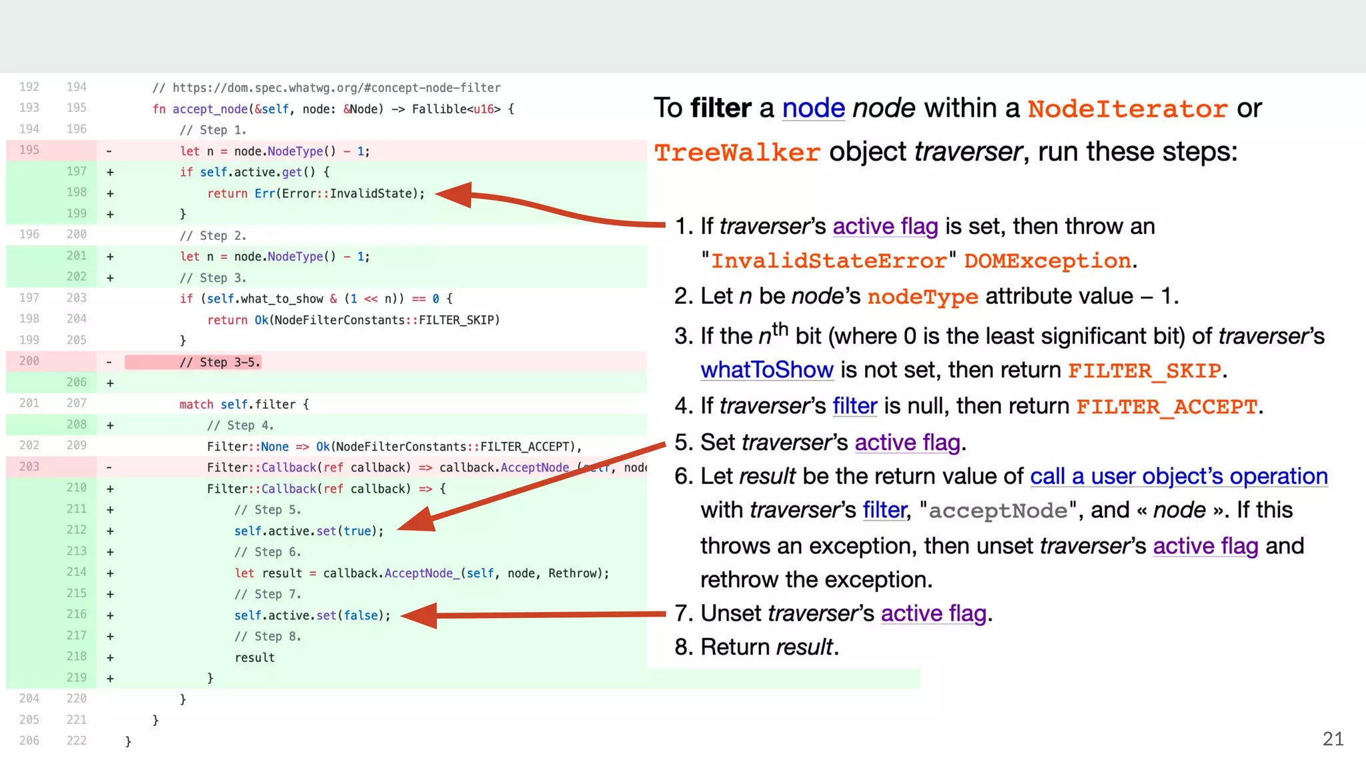Click the NodeIterator code link
Image resolution: width=1366 pixels, height=768 pixels.
[x=1127, y=109]
